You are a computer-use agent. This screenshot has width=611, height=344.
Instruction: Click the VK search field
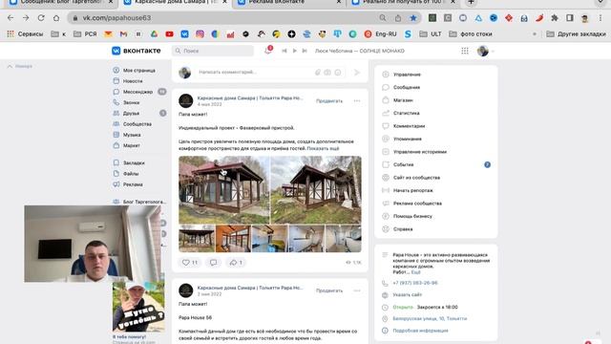pyautogui.click(x=213, y=51)
